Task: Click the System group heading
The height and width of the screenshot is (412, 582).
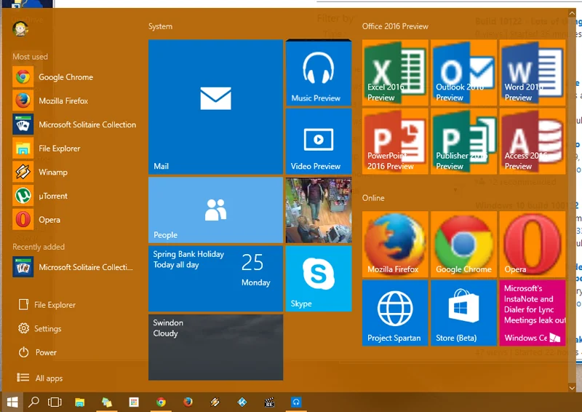Action: (x=160, y=26)
